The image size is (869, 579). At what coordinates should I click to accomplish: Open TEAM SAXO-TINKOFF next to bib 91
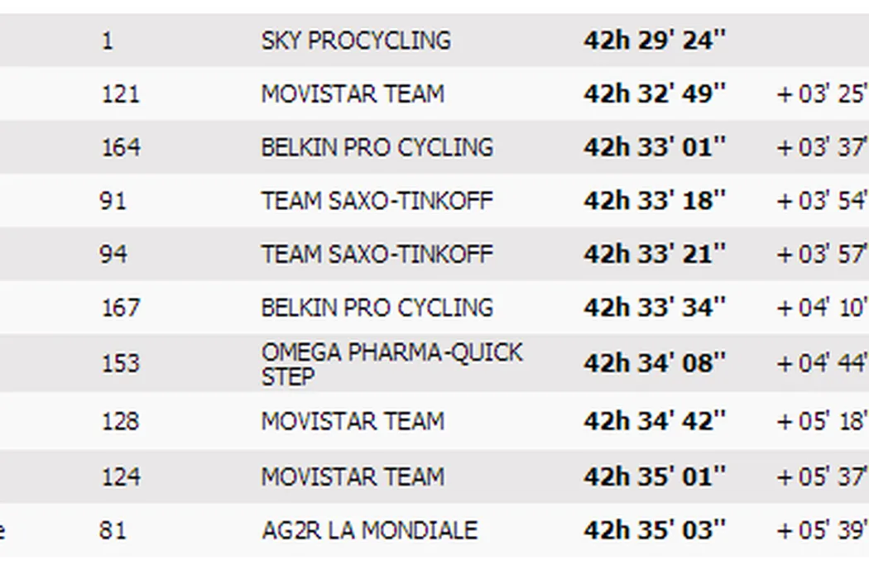pyautogui.click(x=377, y=201)
